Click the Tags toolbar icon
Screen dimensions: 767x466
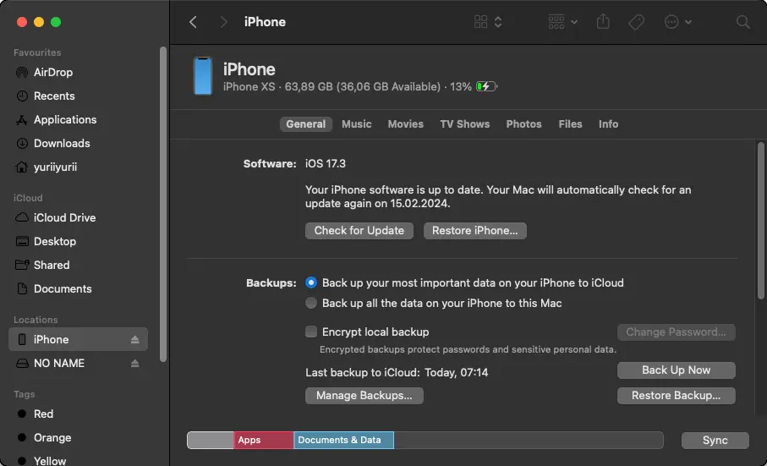click(x=636, y=22)
